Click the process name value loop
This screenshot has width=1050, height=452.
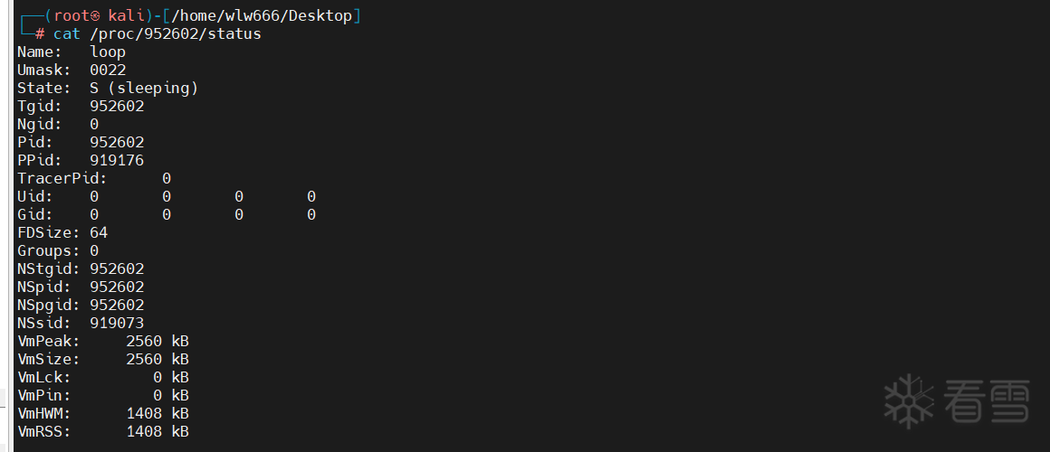coord(108,52)
